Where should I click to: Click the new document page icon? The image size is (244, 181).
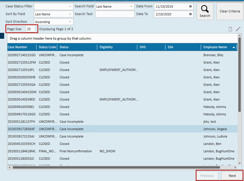(x=230, y=29)
